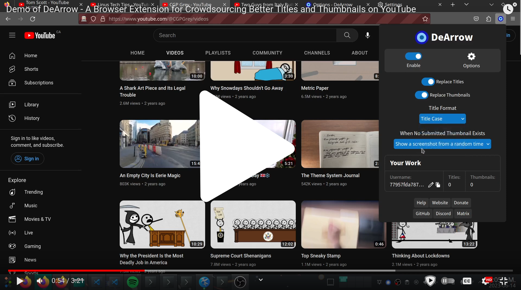This screenshot has height=290, width=521.
Task: Bookmark this page with the star
Action: coord(425,19)
